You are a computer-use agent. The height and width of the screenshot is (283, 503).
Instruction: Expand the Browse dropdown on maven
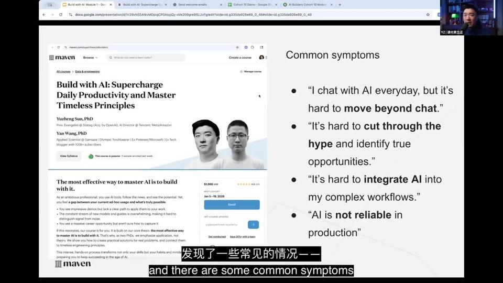90,58
